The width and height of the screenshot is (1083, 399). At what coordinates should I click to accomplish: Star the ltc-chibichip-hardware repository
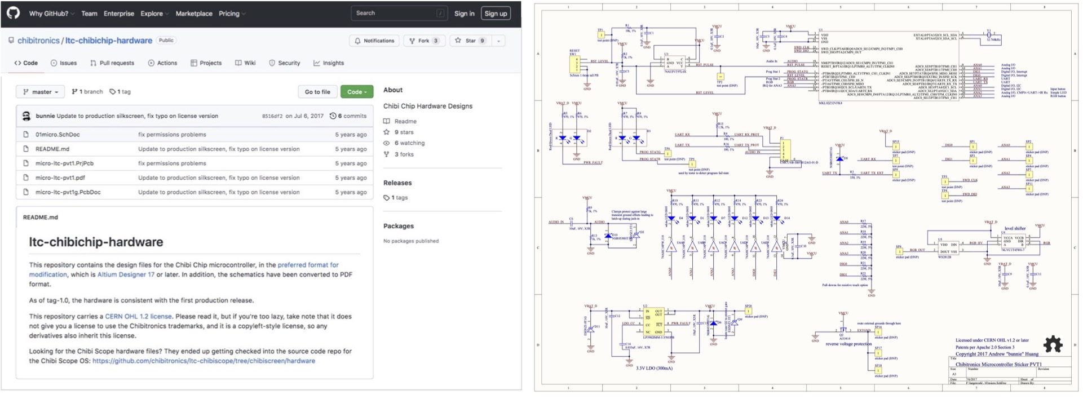(470, 41)
